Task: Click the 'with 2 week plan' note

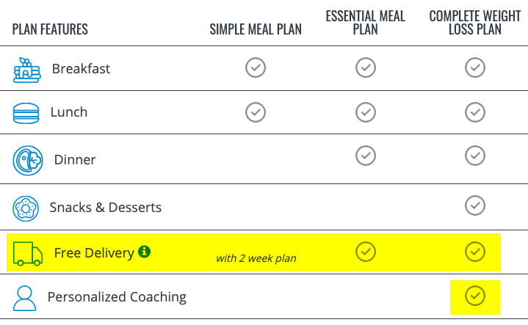Action: pyautogui.click(x=256, y=258)
